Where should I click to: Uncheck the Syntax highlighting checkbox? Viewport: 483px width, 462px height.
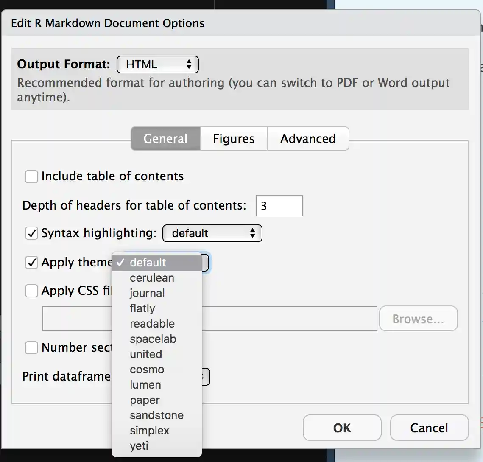point(32,233)
